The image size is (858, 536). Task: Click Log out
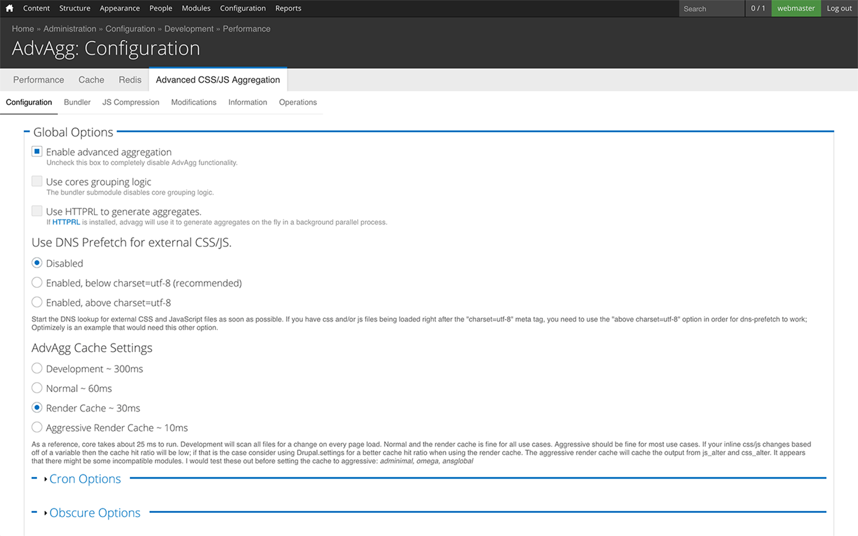(x=839, y=8)
